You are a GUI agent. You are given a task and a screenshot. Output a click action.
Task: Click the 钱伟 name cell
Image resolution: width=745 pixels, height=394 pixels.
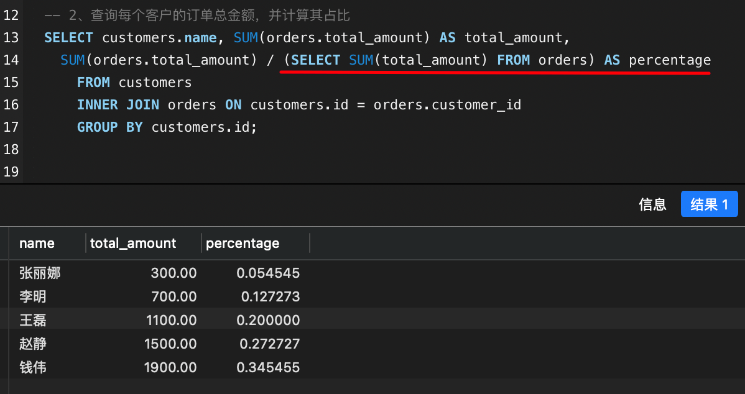[x=32, y=367]
